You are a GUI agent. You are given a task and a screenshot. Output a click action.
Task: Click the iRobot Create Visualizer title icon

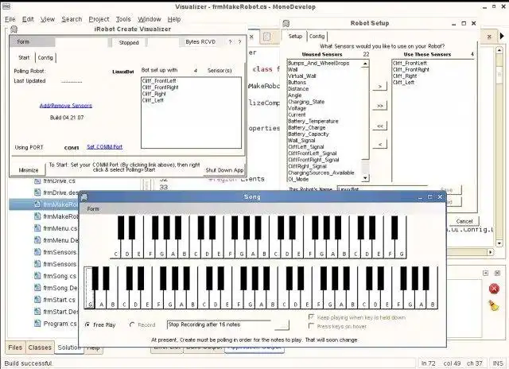click(x=14, y=29)
